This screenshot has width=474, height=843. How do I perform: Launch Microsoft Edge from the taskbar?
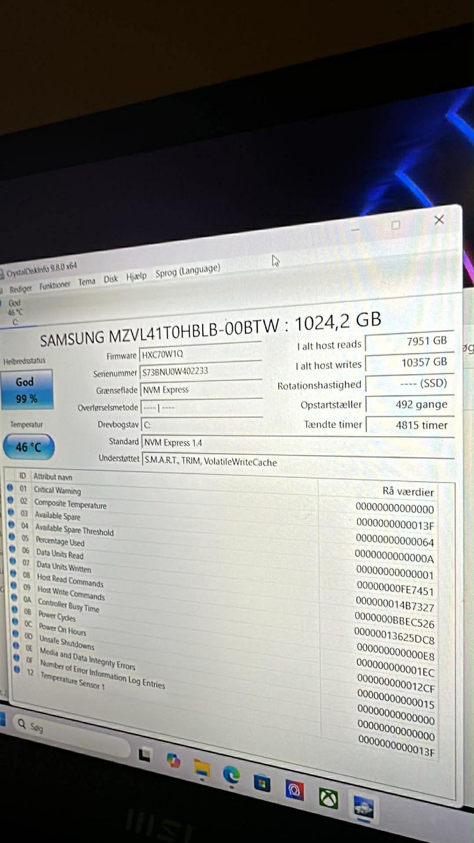[x=231, y=775]
